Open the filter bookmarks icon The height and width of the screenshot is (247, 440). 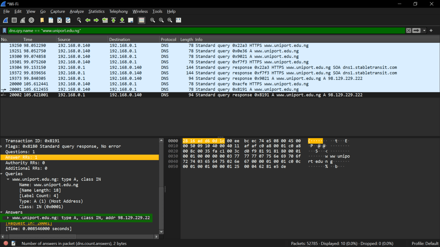click(x=4, y=30)
